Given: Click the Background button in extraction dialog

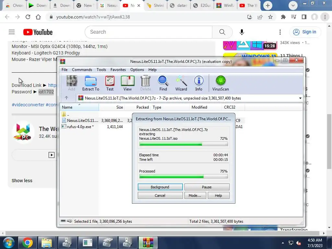Looking at the screenshot, I should click(x=160, y=187).
